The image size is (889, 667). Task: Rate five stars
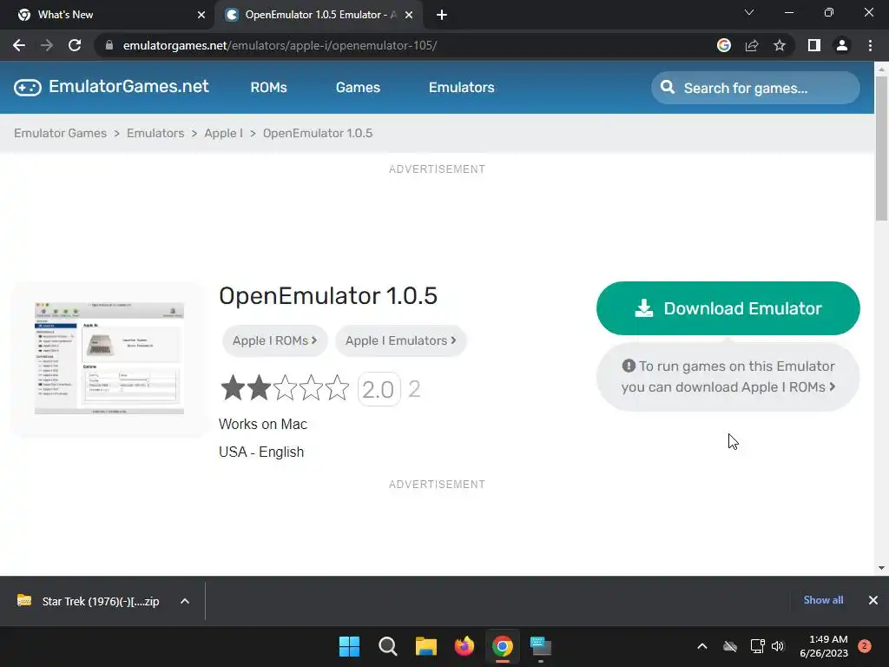(338, 388)
